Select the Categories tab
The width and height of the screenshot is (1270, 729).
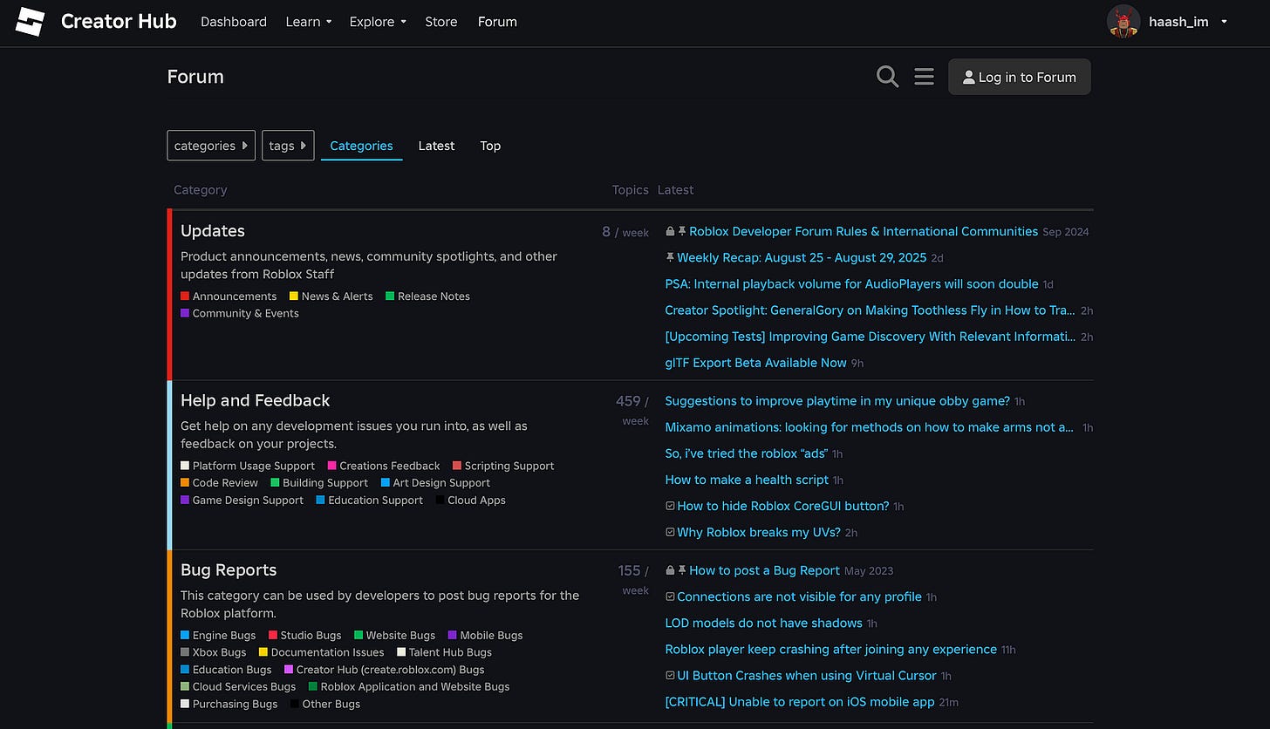coord(361,146)
